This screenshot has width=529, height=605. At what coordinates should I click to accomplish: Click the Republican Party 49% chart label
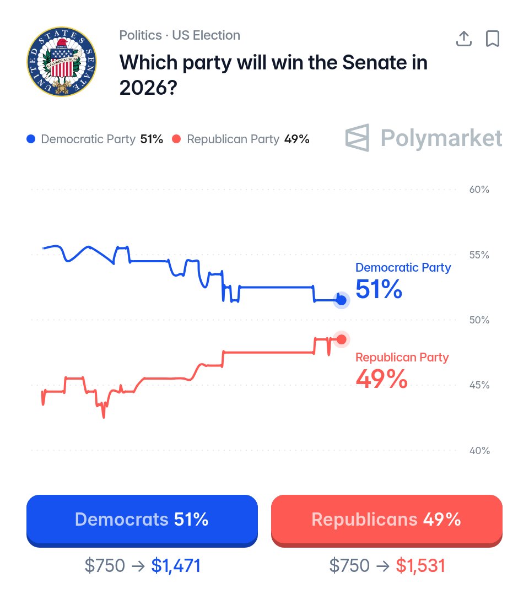click(x=402, y=370)
